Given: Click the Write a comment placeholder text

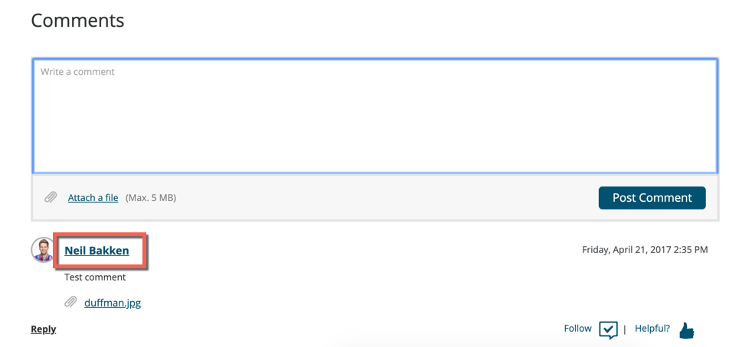Looking at the screenshot, I should [x=77, y=72].
